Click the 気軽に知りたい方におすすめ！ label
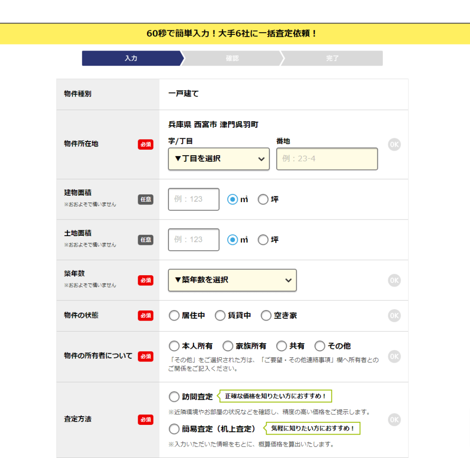 coord(312,428)
